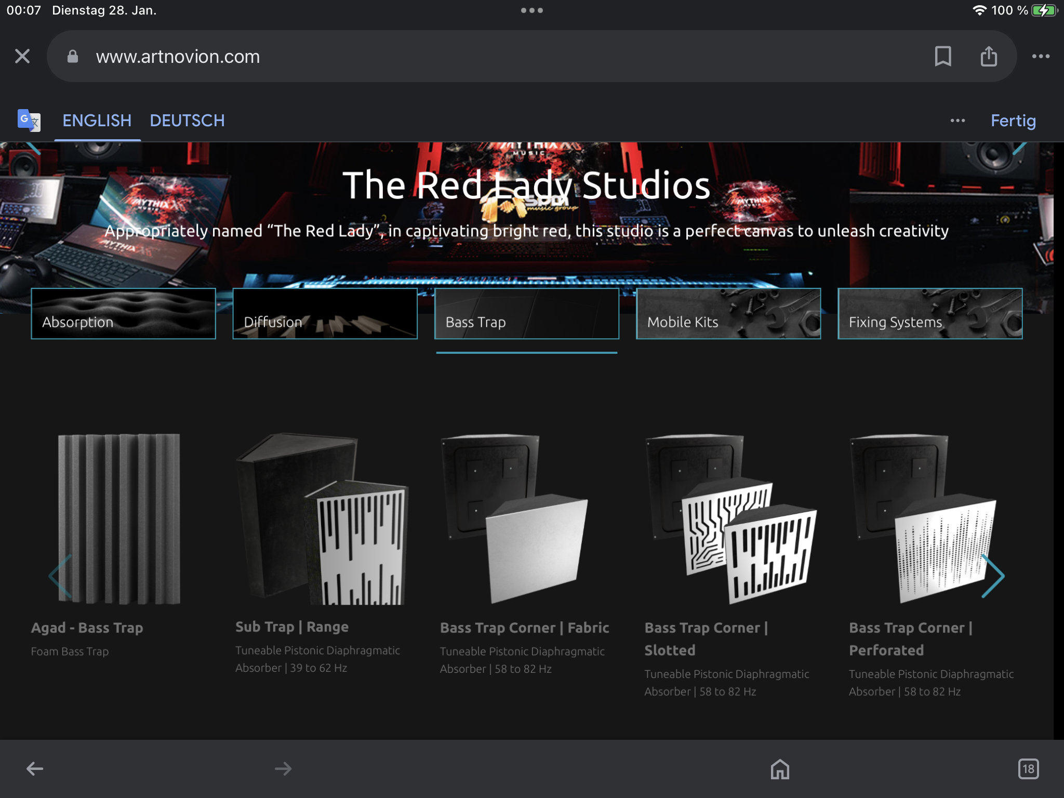Open translate bar options dots

pyautogui.click(x=957, y=121)
